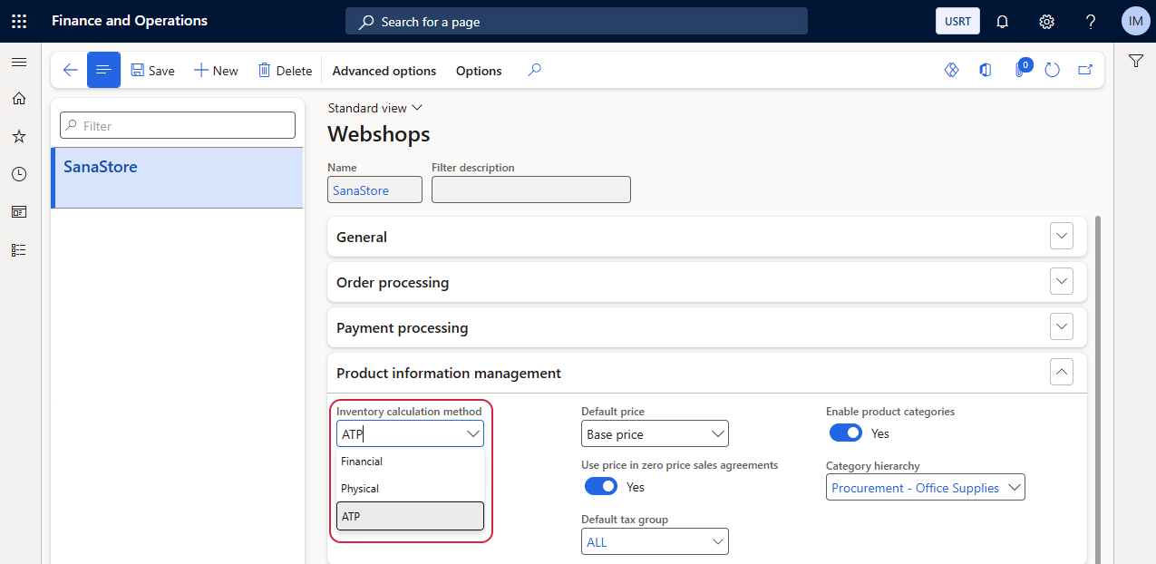1156x564 pixels.
Task: Open the Favorites star in the sidebar
Action: pyautogui.click(x=19, y=136)
